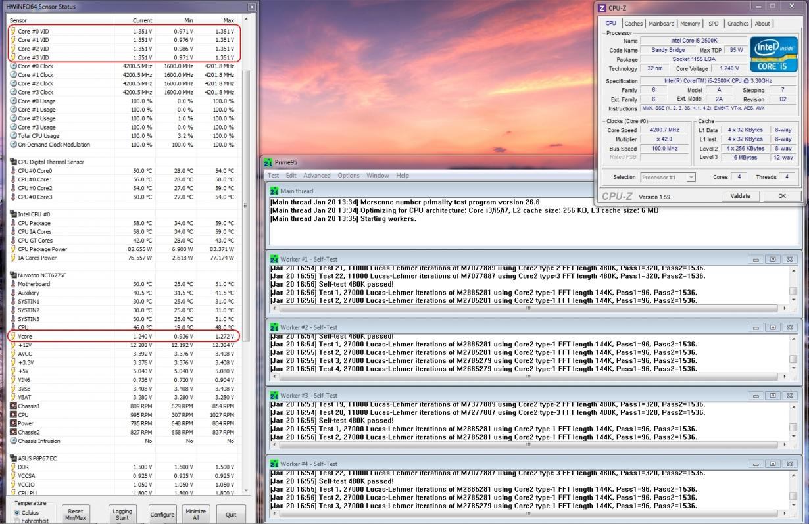The width and height of the screenshot is (809, 524).
Task: Open the Test menu in Prime95
Action: click(x=273, y=176)
